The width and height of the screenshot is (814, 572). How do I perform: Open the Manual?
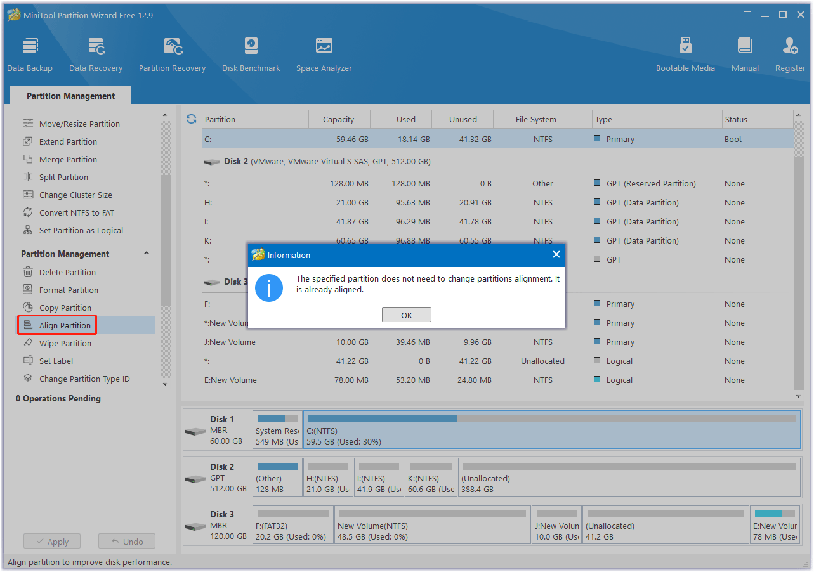coord(745,55)
